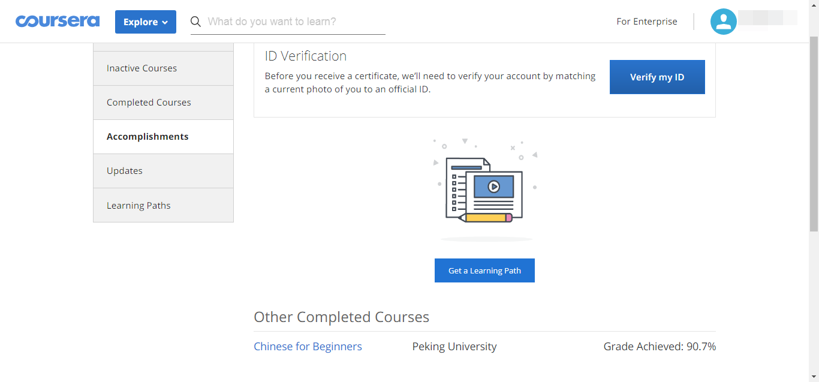Open the Explore dropdown menu

[146, 22]
